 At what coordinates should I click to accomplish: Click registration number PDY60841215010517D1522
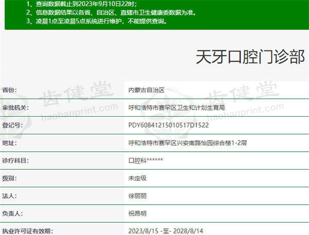tap(168, 125)
